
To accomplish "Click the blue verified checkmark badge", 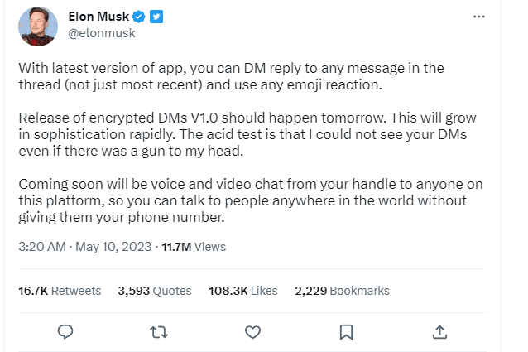I will 143,17.
